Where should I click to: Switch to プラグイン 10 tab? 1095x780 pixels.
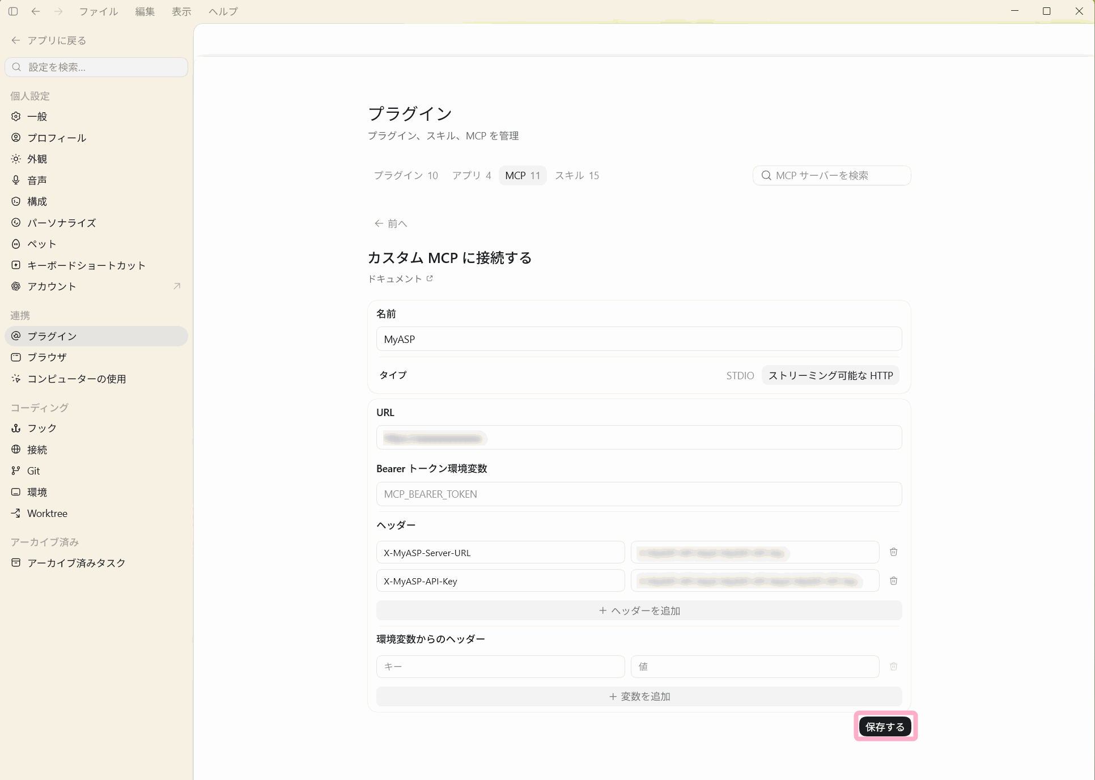406,175
